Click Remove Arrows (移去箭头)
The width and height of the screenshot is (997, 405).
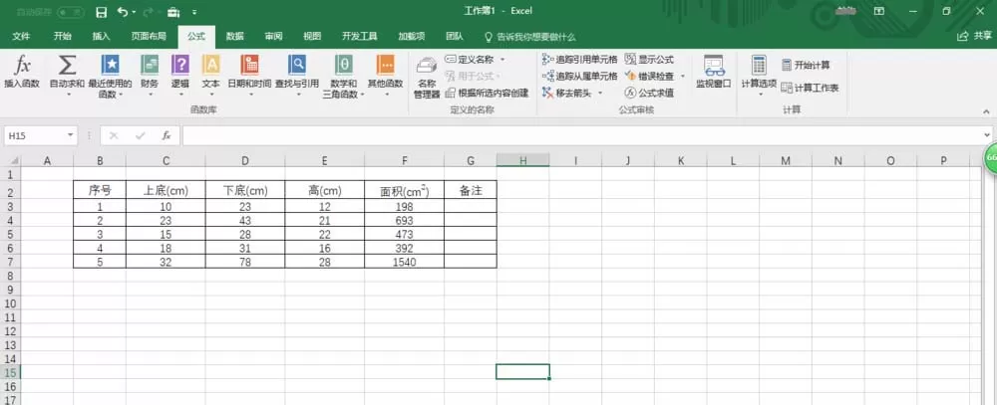(x=566, y=93)
